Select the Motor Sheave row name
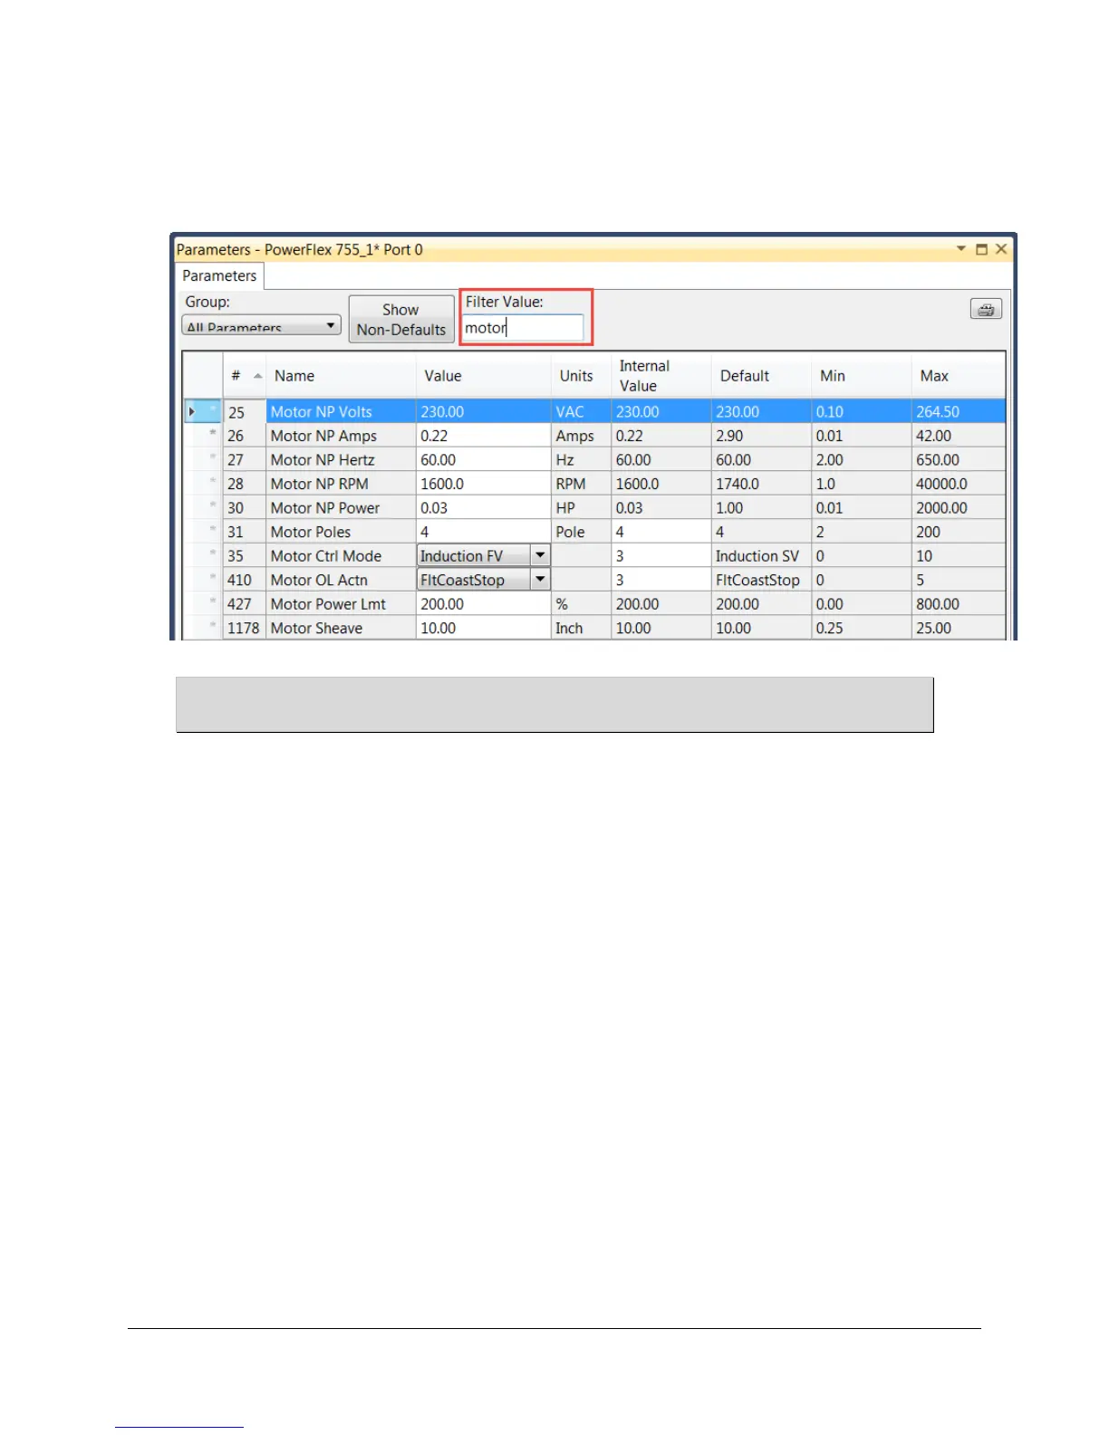The width and height of the screenshot is (1109, 1435). coord(316,628)
